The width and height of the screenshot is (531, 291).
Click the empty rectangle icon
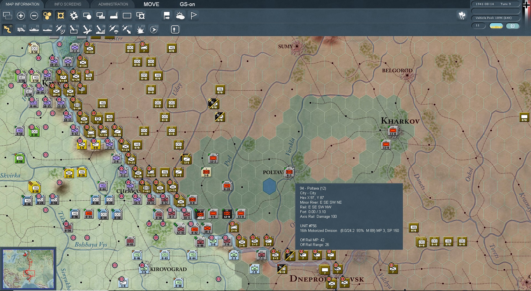click(x=127, y=16)
